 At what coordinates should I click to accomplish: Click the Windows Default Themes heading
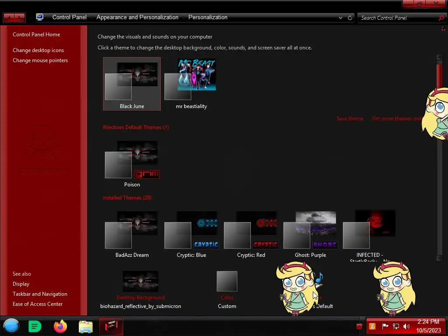(x=136, y=127)
